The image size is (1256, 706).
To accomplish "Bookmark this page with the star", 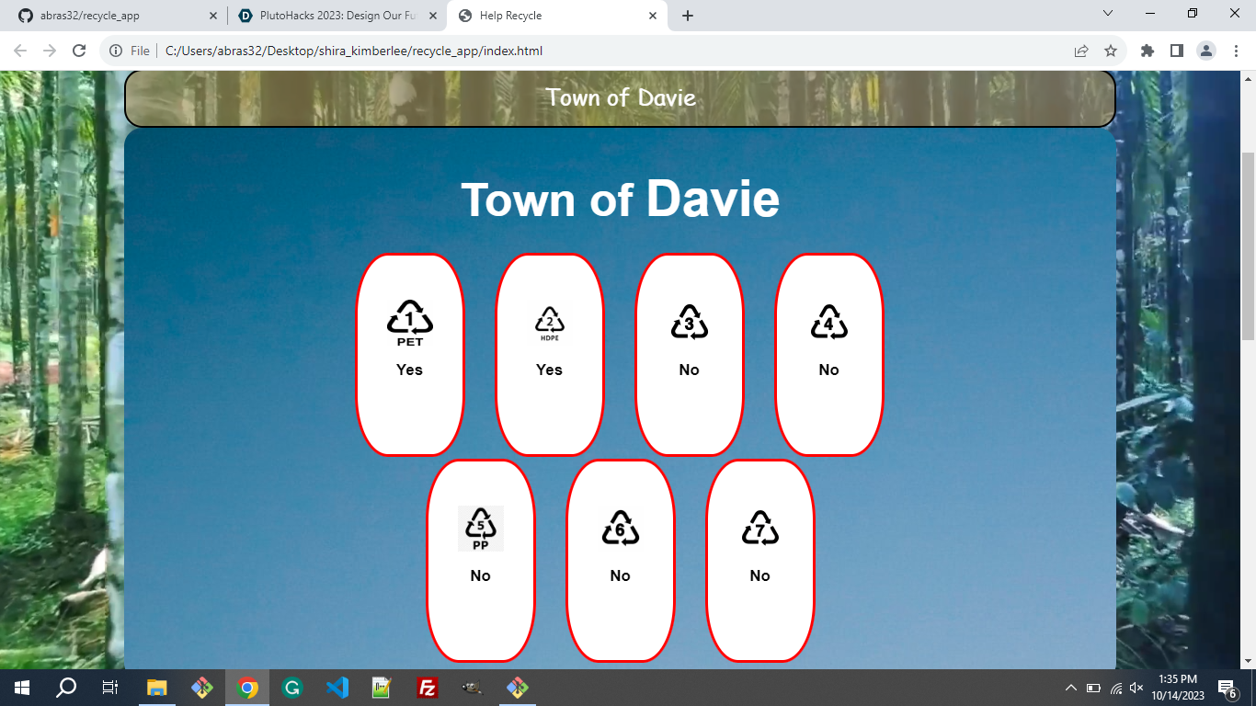I will (x=1111, y=51).
